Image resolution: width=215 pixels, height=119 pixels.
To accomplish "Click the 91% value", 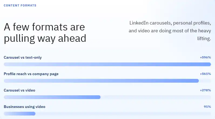I will point(207,107).
